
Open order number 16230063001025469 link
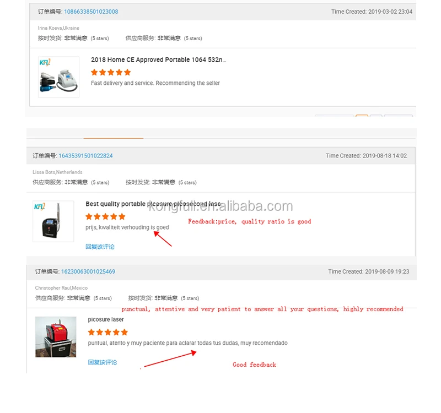pos(88,271)
